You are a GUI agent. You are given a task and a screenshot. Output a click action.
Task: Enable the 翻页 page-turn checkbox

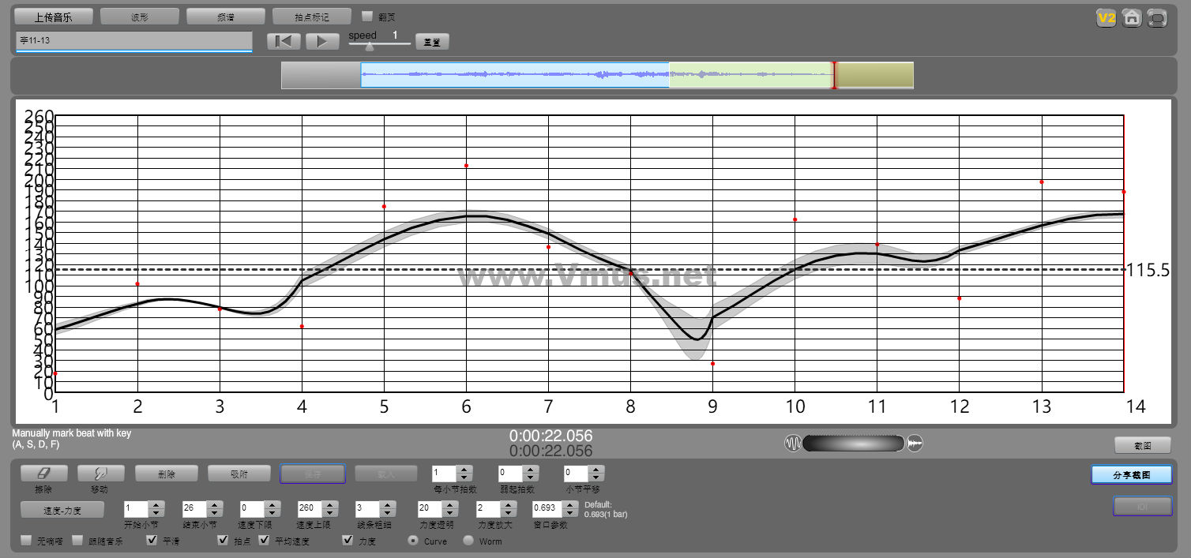click(x=367, y=16)
